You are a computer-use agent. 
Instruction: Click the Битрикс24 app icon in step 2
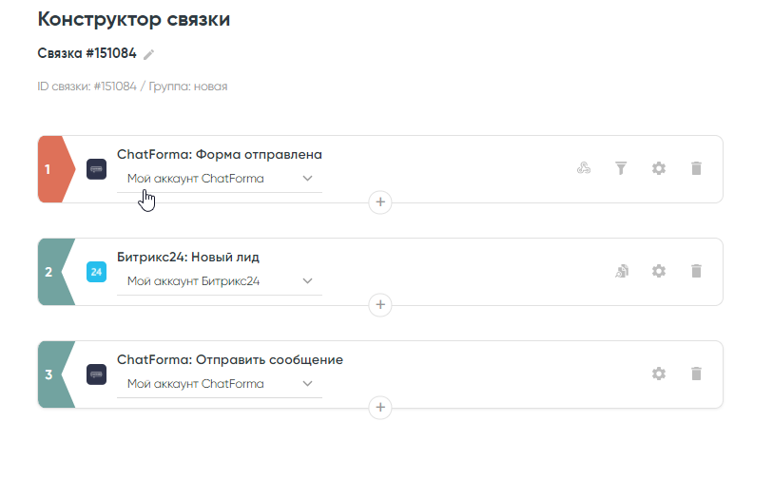point(96,272)
